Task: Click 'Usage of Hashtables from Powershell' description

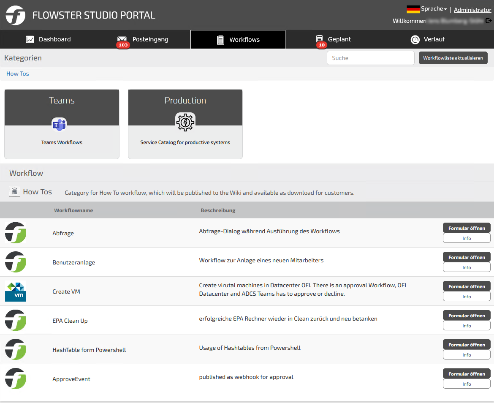Action: click(x=250, y=348)
